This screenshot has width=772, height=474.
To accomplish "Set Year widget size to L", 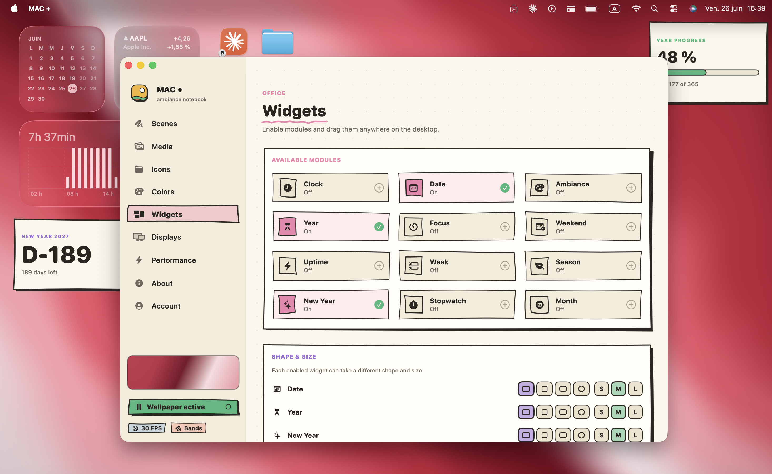I will pyautogui.click(x=635, y=412).
